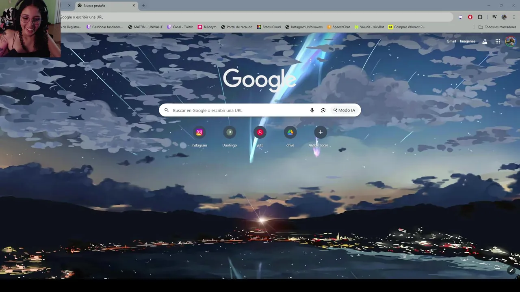Open Search Labs flask icon
The width and height of the screenshot is (520, 292).
coord(485,41)
